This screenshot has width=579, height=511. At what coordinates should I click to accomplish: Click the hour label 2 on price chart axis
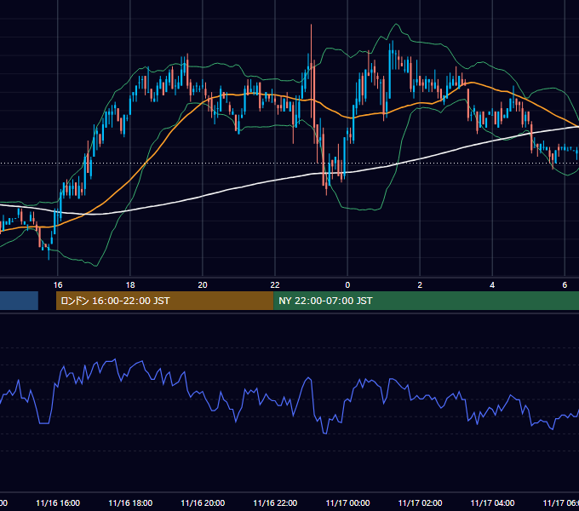(x=420, y=285)
